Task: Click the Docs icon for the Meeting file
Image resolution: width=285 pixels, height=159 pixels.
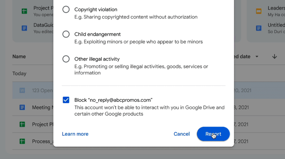Action: [22, 107]
